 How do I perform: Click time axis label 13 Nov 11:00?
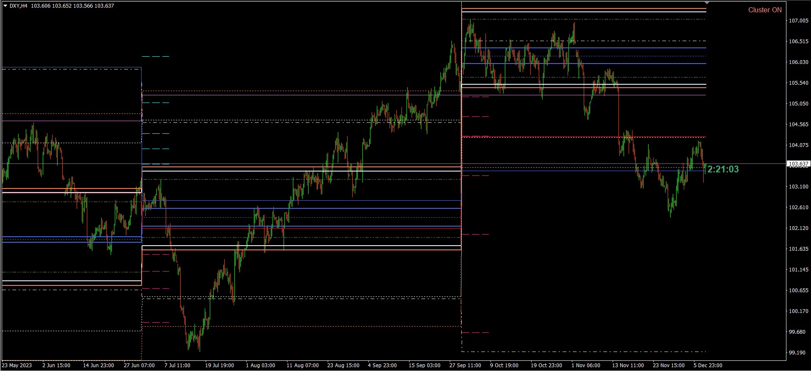pos(628,365)
